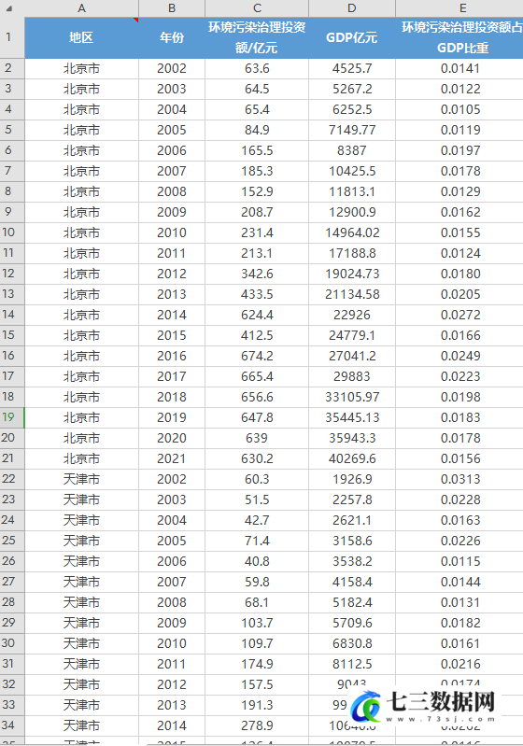This screenshot has height=746, width=523.
Task: Select row header 30
Action: pos(12,643)
